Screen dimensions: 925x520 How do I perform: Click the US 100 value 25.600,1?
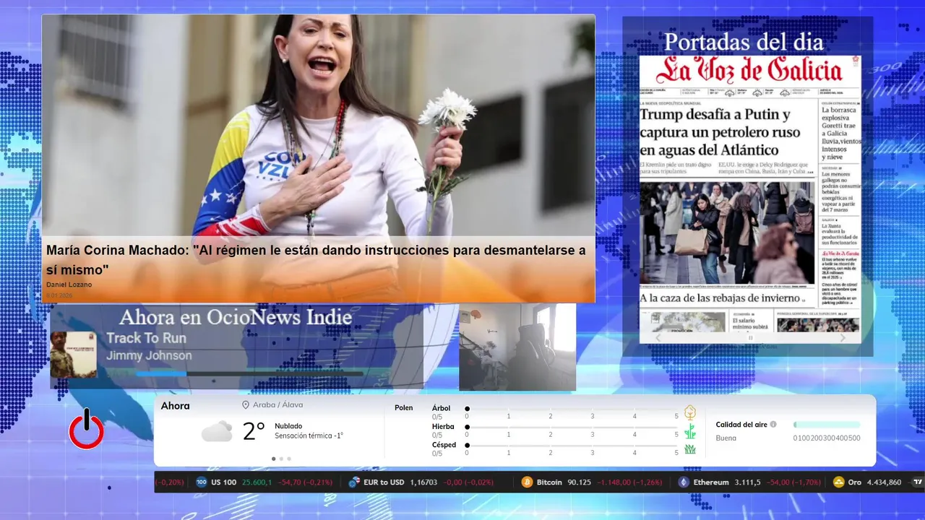(257, 482)
